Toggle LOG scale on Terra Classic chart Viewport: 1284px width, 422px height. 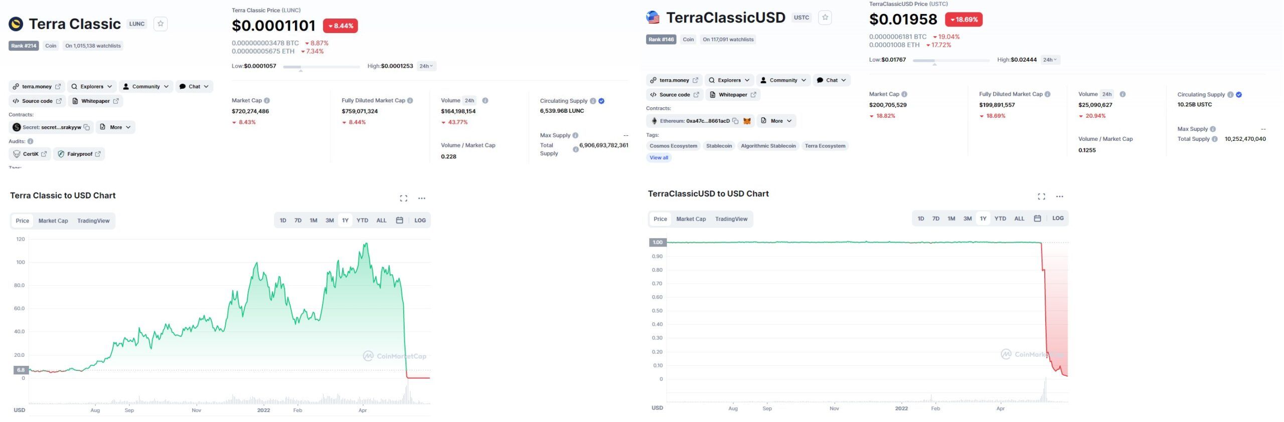[x=420, y=221]
